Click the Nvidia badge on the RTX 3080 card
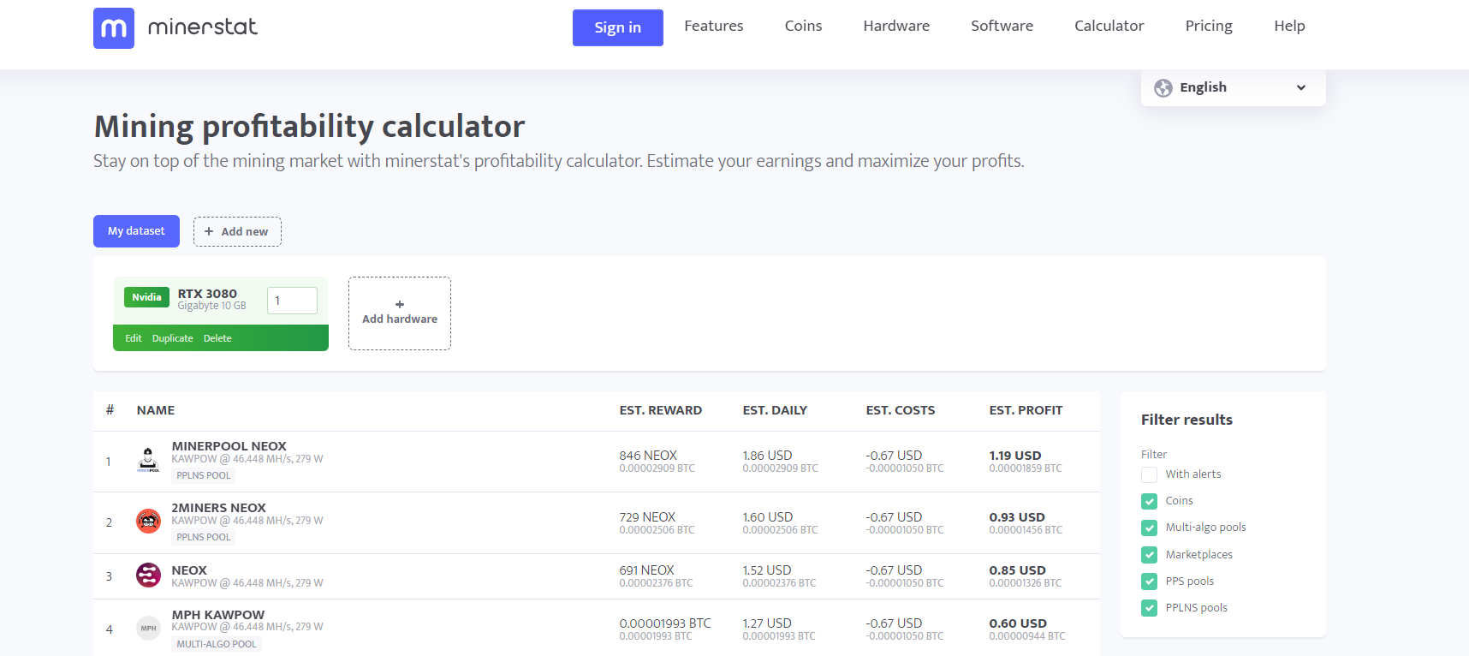This screenshot has height=656, width=1469. point(146,297)
